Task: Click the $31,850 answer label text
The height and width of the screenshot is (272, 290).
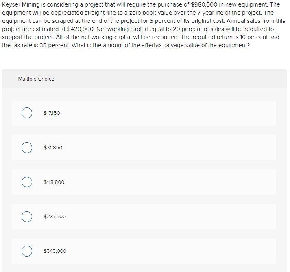Action: 53,147
